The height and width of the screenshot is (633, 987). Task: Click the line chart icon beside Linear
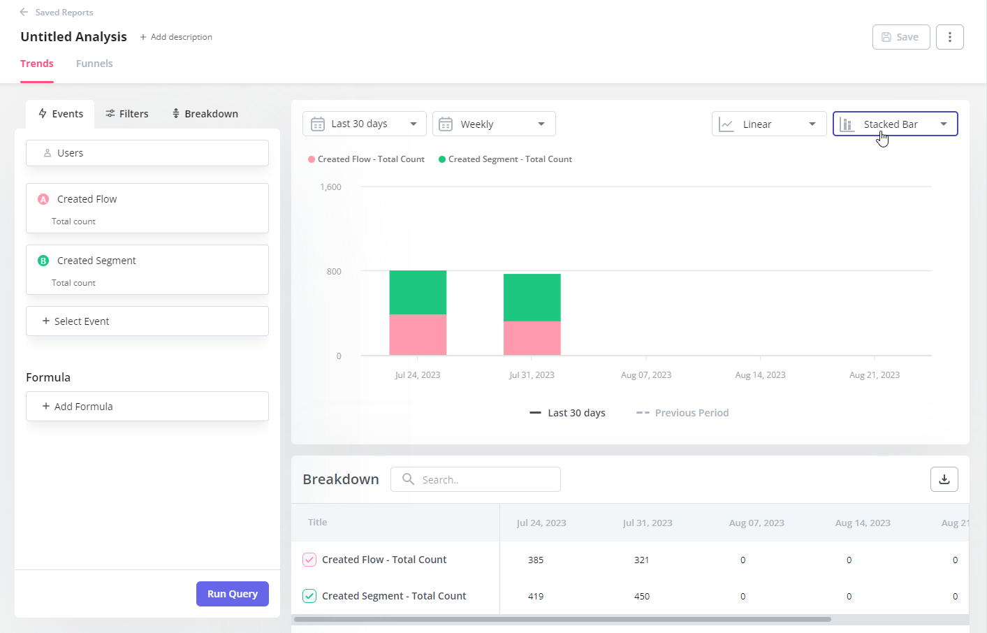coord(726,124)
